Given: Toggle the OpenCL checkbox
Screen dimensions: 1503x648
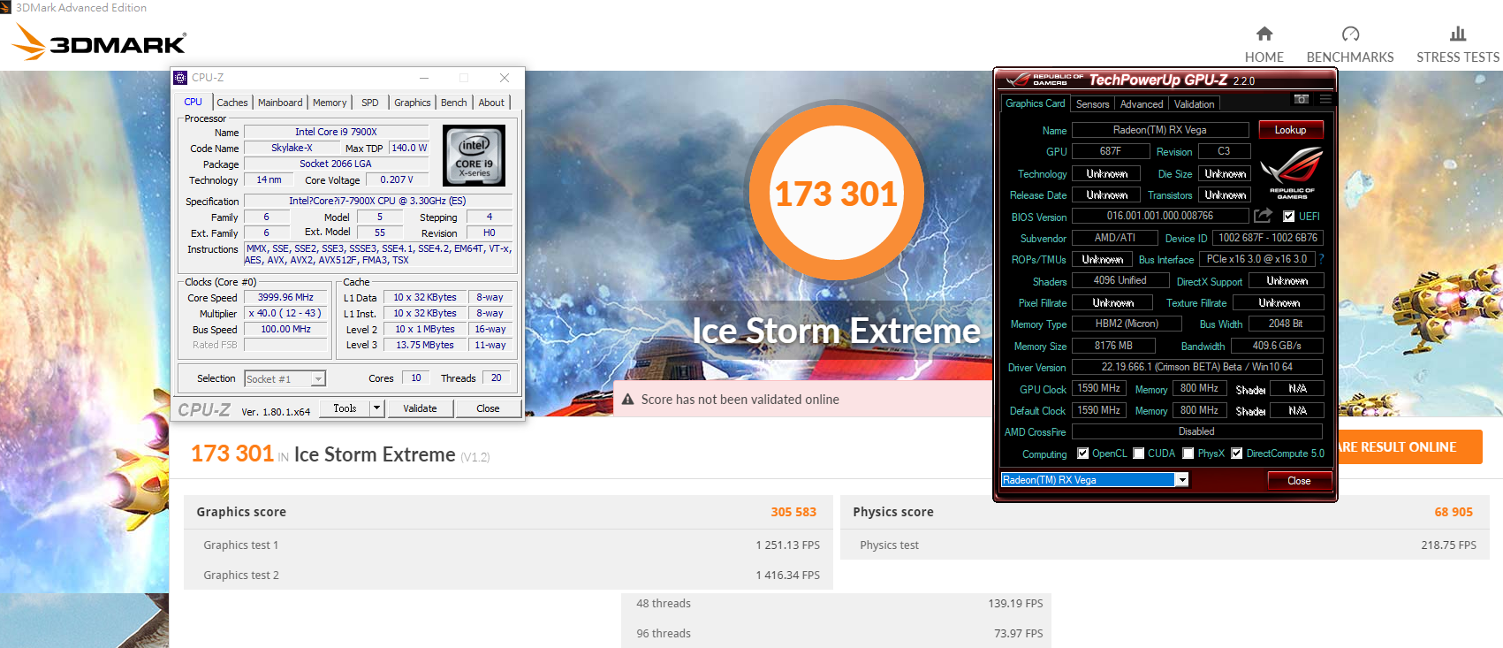Looking at the screenshot, I should pyautogui.click(x=1082, y=454).
